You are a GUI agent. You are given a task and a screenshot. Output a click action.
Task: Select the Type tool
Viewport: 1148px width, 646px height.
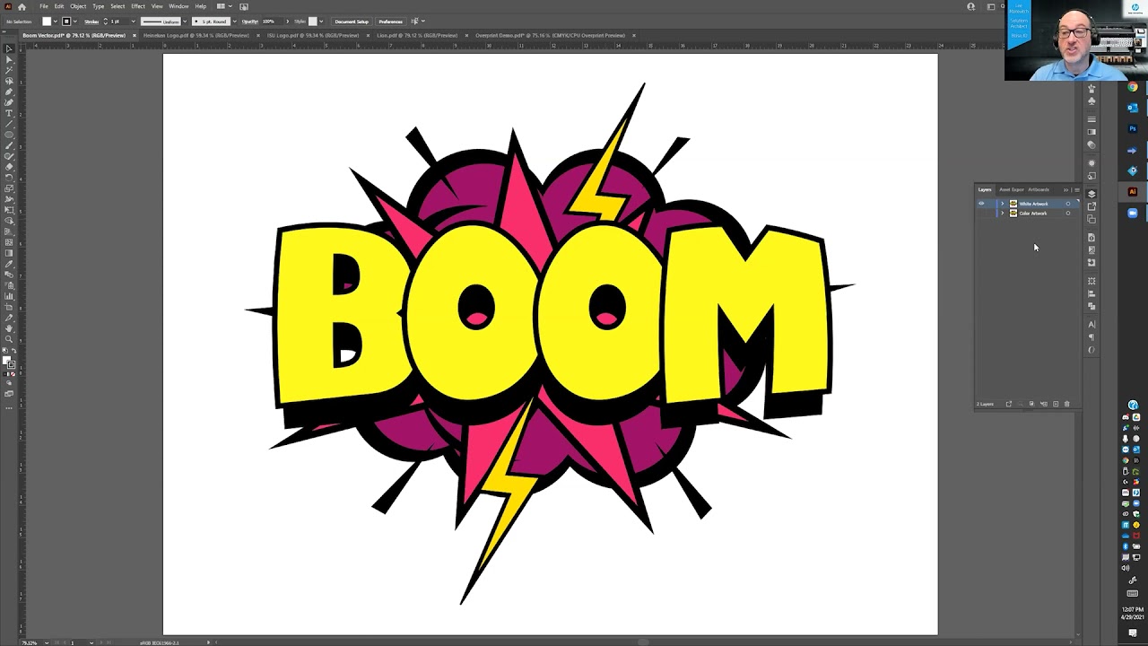[9, 113]
